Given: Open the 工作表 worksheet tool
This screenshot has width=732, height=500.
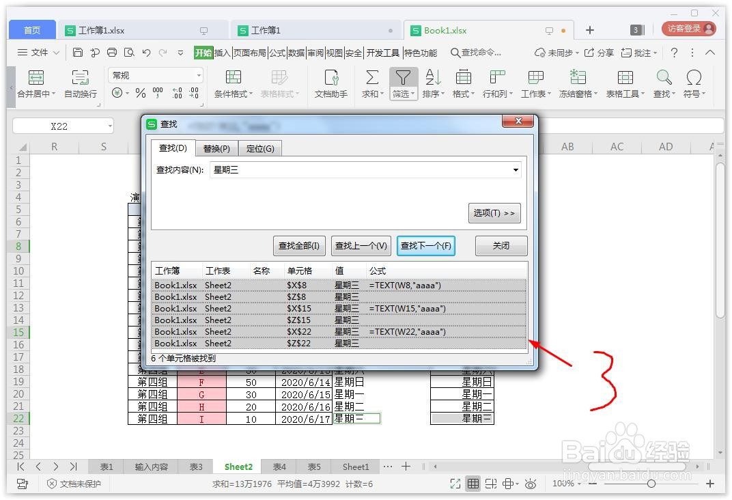Looking at the screenshot, I should [535, 82].
